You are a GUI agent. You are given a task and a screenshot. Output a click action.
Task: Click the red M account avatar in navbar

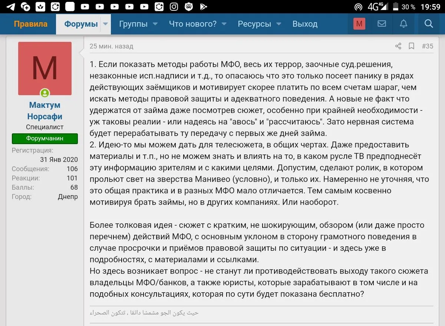click(359, 24)
